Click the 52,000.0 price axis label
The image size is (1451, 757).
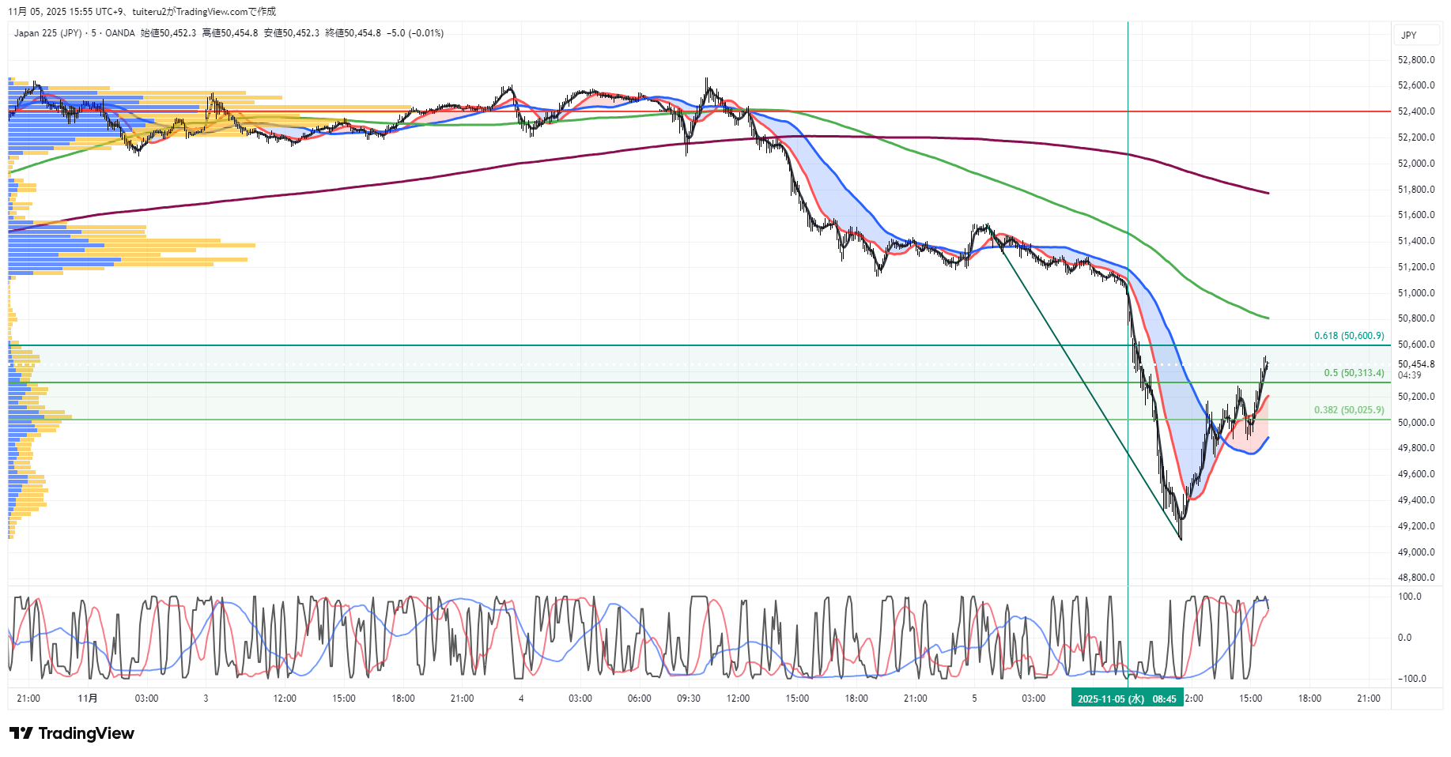coord(1415,164)
